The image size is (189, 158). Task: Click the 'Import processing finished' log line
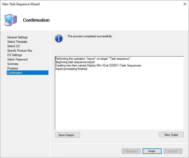[x=72, y=69]
